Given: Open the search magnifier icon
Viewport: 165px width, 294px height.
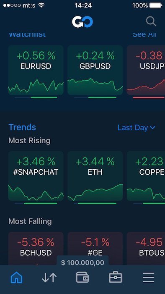Looking at the screenshot, I should click(151, 21).
